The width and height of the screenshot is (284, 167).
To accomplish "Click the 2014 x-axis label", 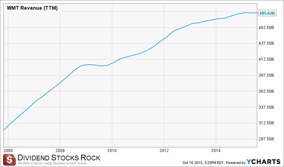I will pyautogui.click(x=216, y=150).
